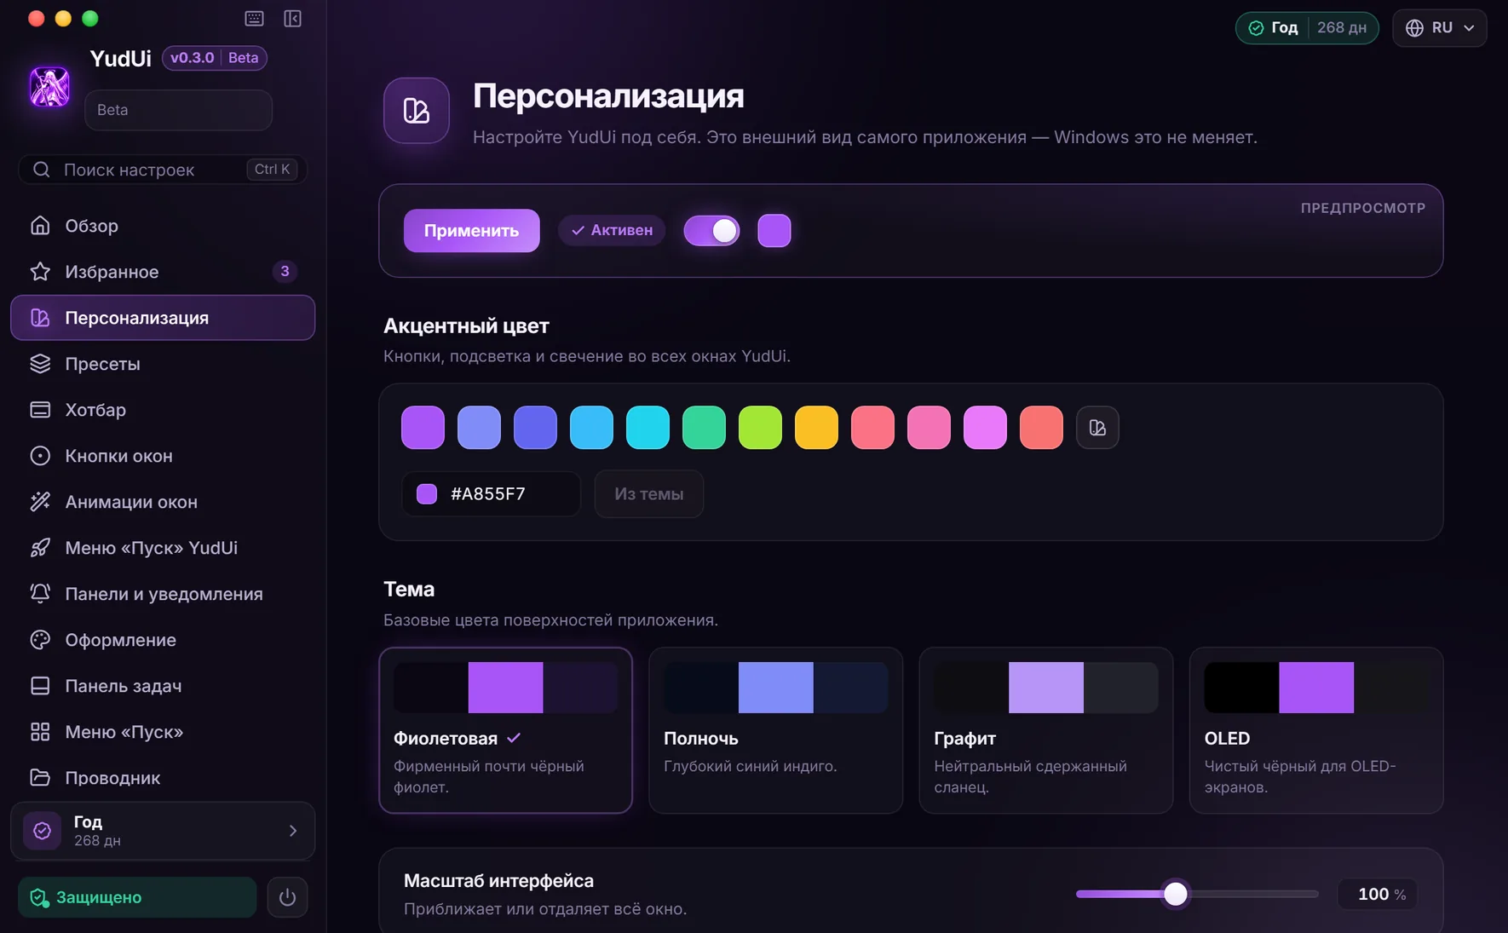The width and height of the screenshot is (1508, 933).
Task: Open Проводник in the sidebar
Action: [x=163, y=778]
